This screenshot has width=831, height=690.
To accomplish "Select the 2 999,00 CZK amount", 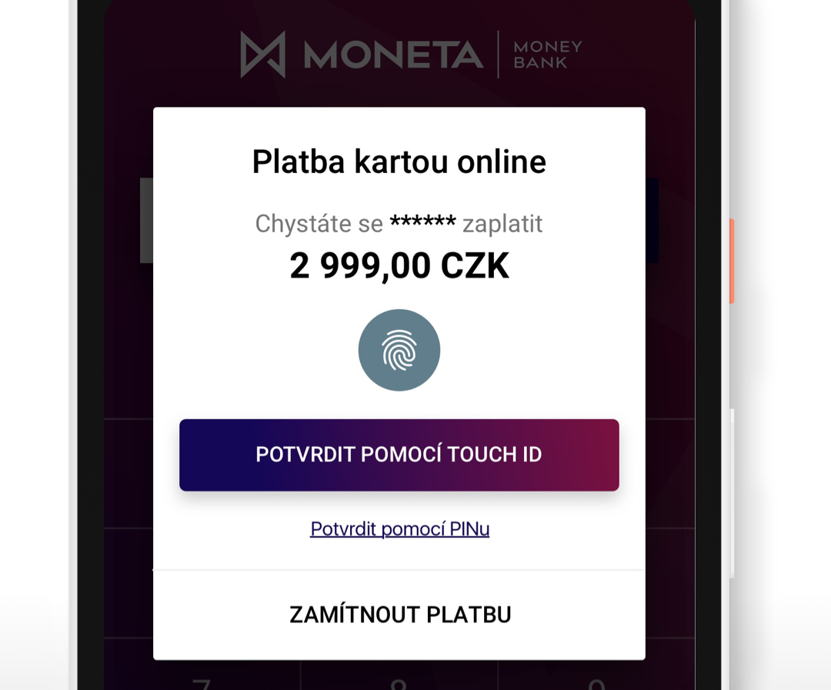I will point(399,265).
